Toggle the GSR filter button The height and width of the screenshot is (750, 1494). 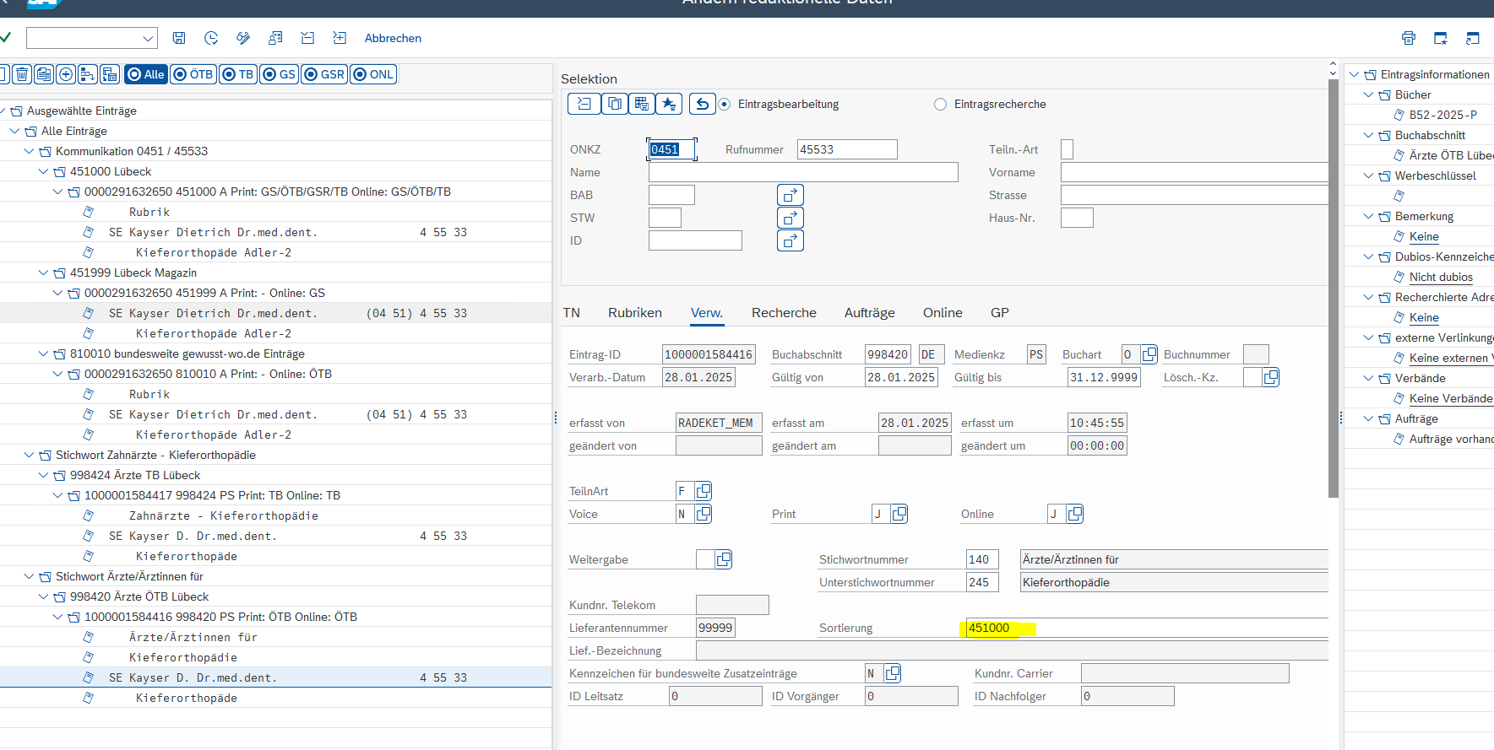[x=324, y=74]
